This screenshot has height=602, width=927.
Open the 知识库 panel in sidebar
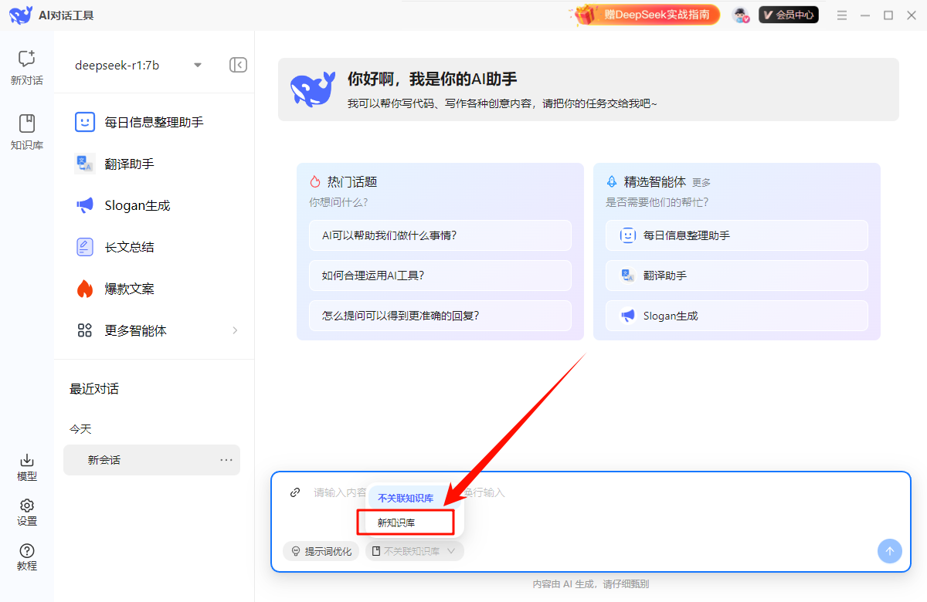click(x=26, y=130)
